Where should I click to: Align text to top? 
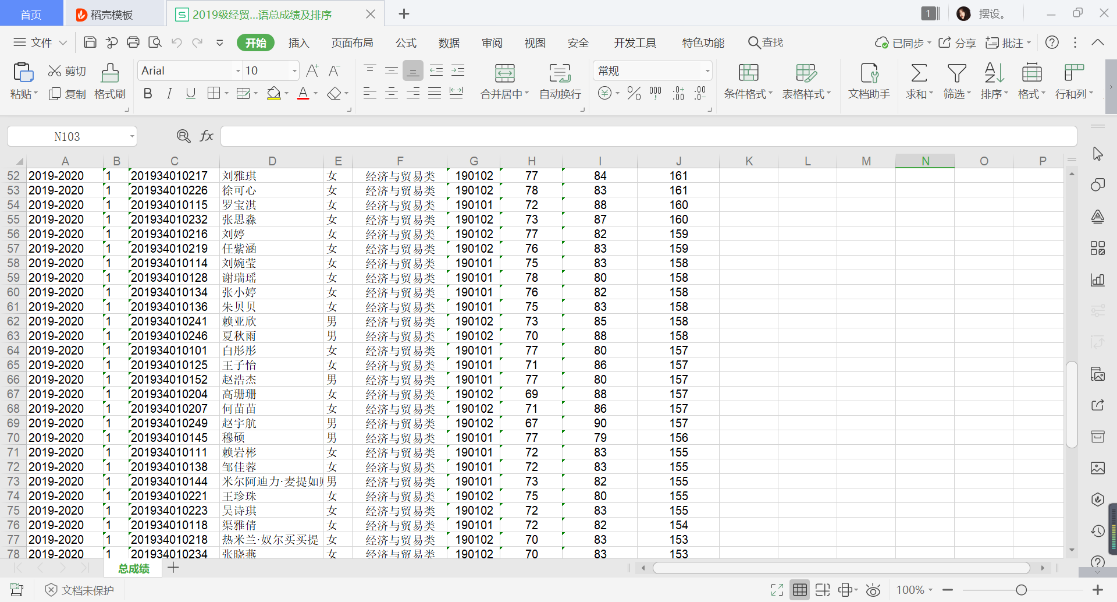(x=369, y=71)
